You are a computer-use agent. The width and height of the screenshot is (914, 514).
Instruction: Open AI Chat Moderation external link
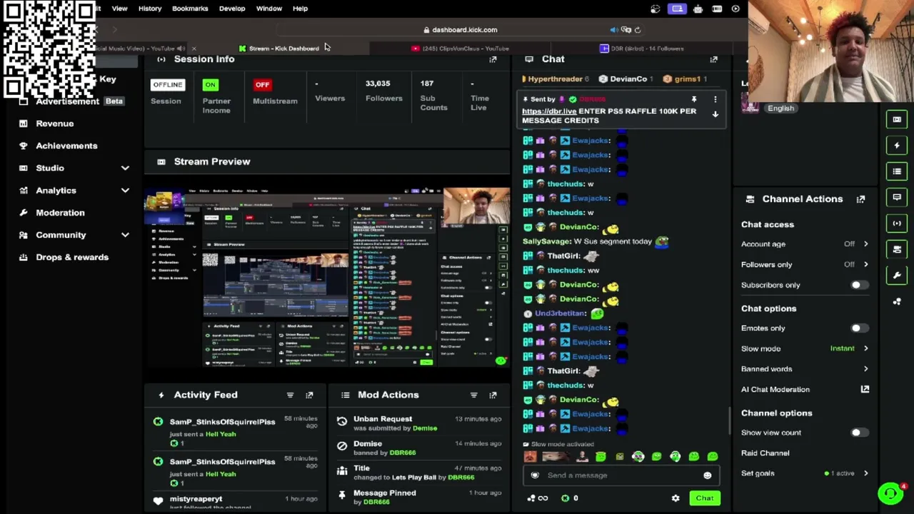coord(865,389)
